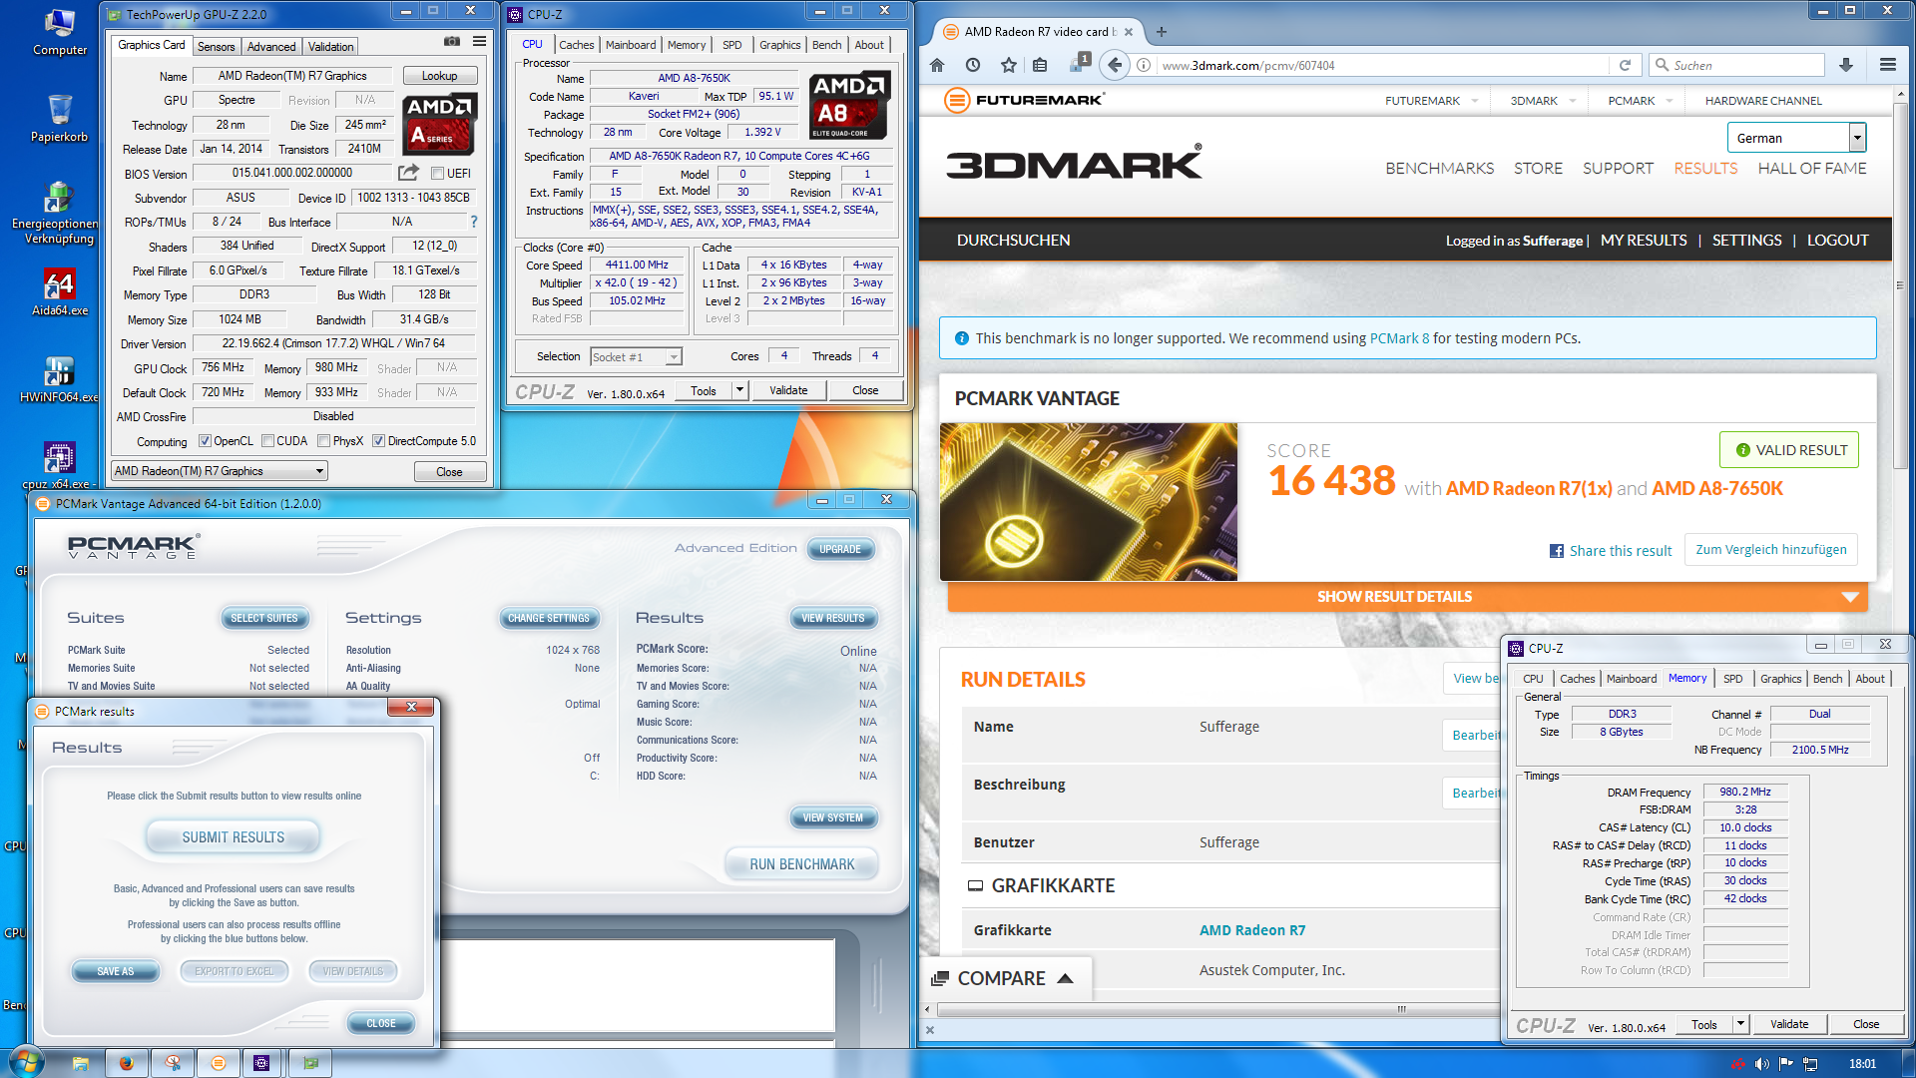The width and height of the screenshot is (1916, 1078).
Task: Open Windows Explorer from the taskbar
Action: point(81,1063)
